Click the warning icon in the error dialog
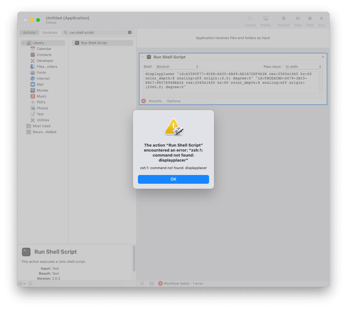The image size is (347, 310). [173, 127]
